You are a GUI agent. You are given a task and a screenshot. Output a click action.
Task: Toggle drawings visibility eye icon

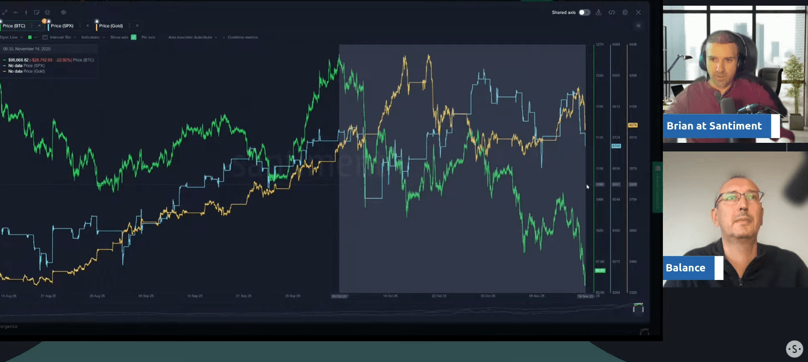[x=64, y=12]
